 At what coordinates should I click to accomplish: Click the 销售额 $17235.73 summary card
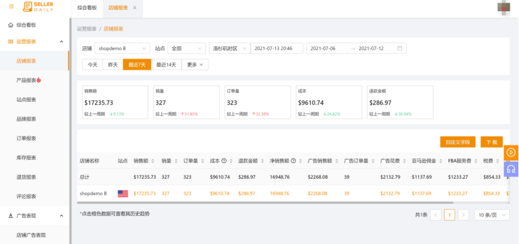click(x=115, y=102)
